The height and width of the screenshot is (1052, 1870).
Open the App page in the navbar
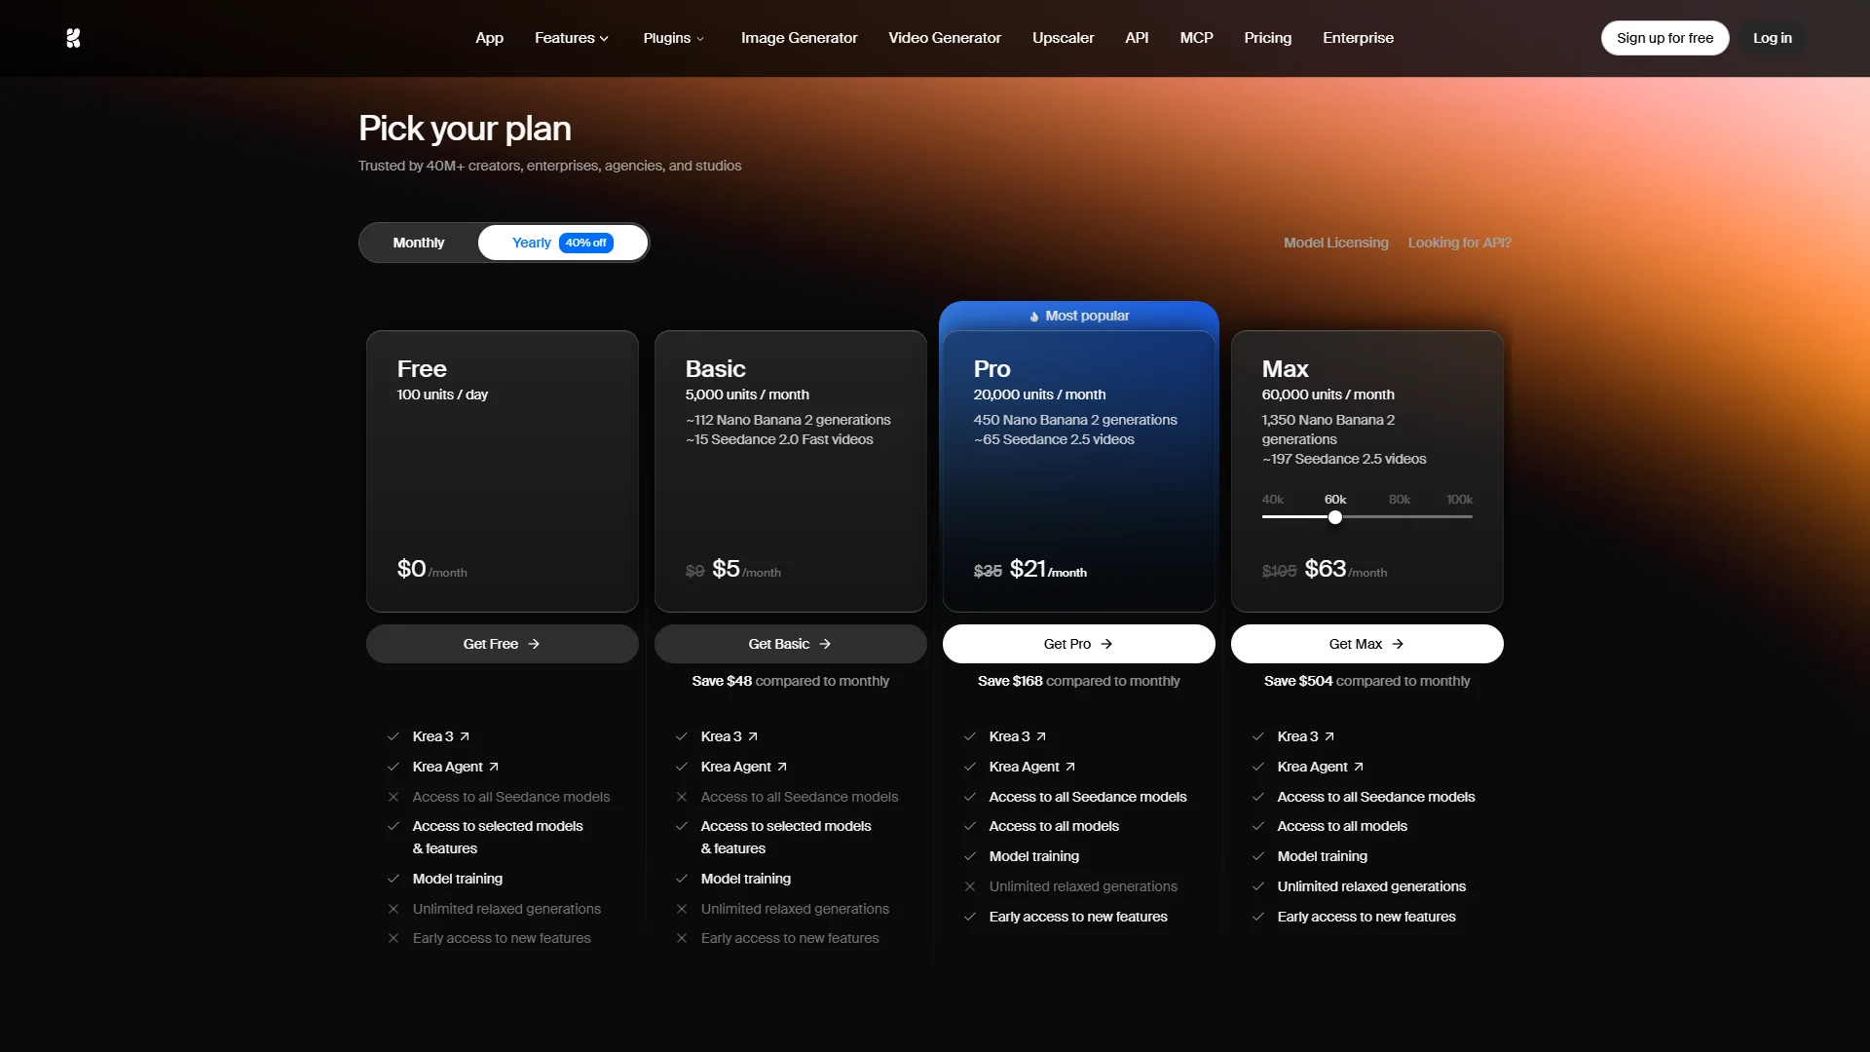click(489, 38)
